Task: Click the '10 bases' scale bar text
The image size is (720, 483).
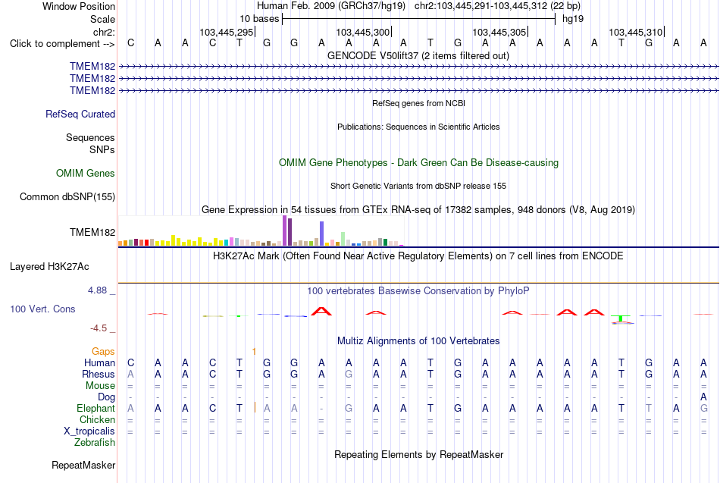Action: point(259,19)
